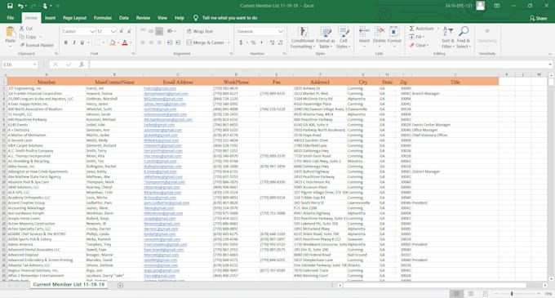Viewport: 555px width, 298px height.
Task: Open the font size dropdown
Action: pos(113,32)
